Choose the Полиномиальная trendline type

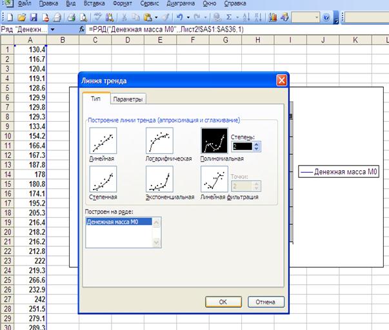[x=214, y=141]
